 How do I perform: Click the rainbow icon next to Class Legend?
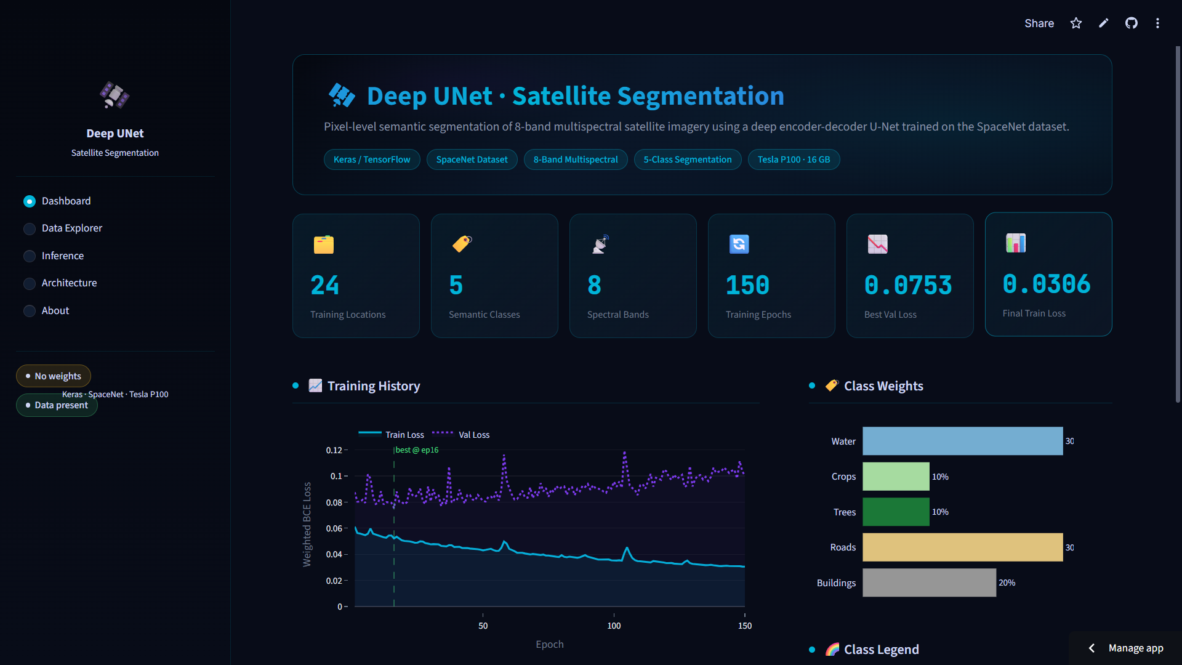point(832,649)
